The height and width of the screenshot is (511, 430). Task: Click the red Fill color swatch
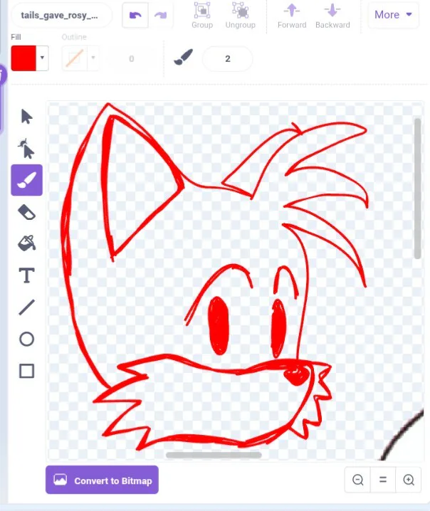(23, 58)
